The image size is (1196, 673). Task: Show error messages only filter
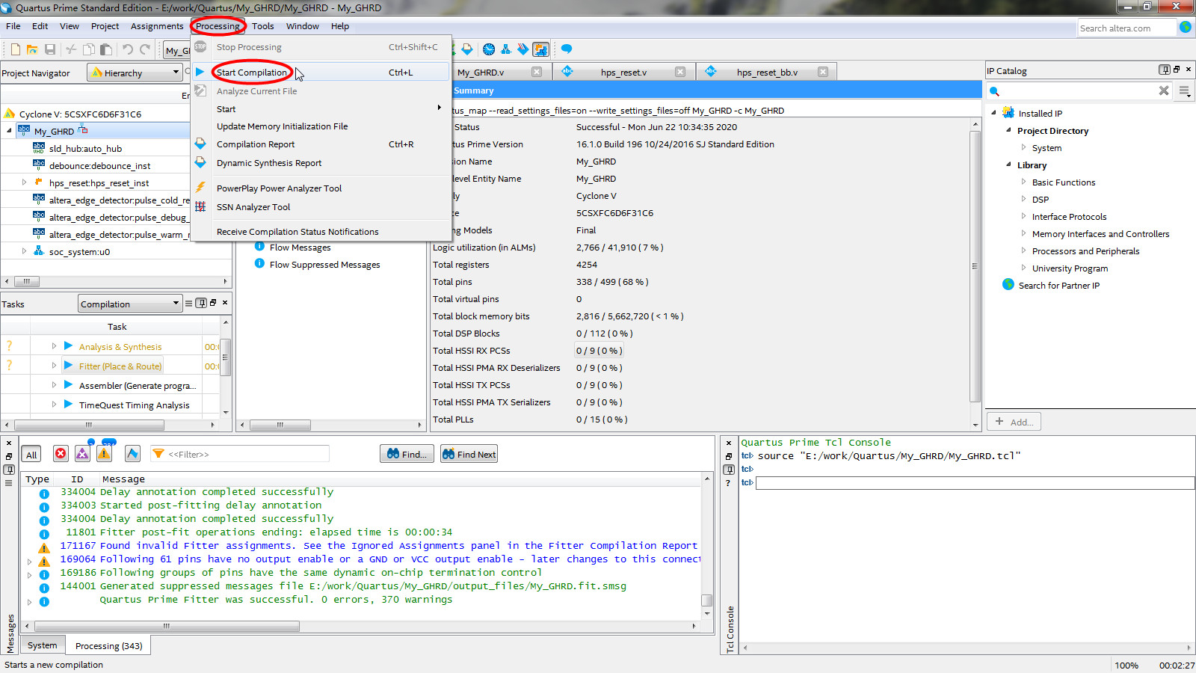tap(61, 454)
